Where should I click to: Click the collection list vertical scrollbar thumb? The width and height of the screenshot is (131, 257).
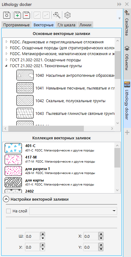pos(117,158)
